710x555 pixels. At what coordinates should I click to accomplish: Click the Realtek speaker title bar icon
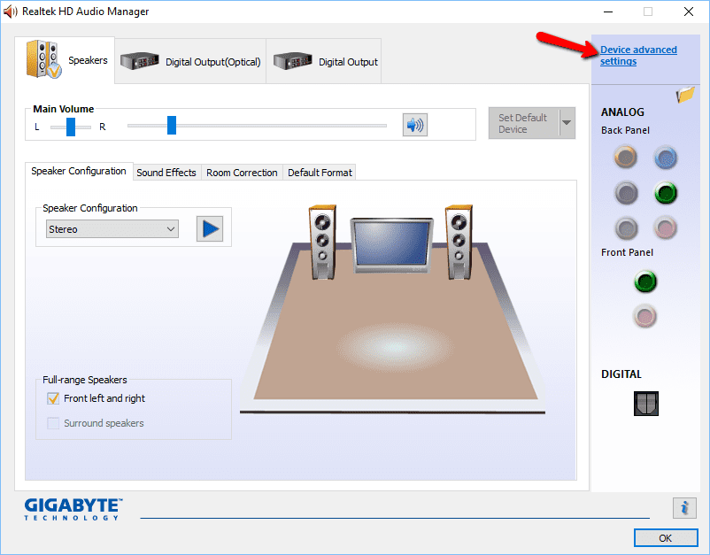point(10,12)
